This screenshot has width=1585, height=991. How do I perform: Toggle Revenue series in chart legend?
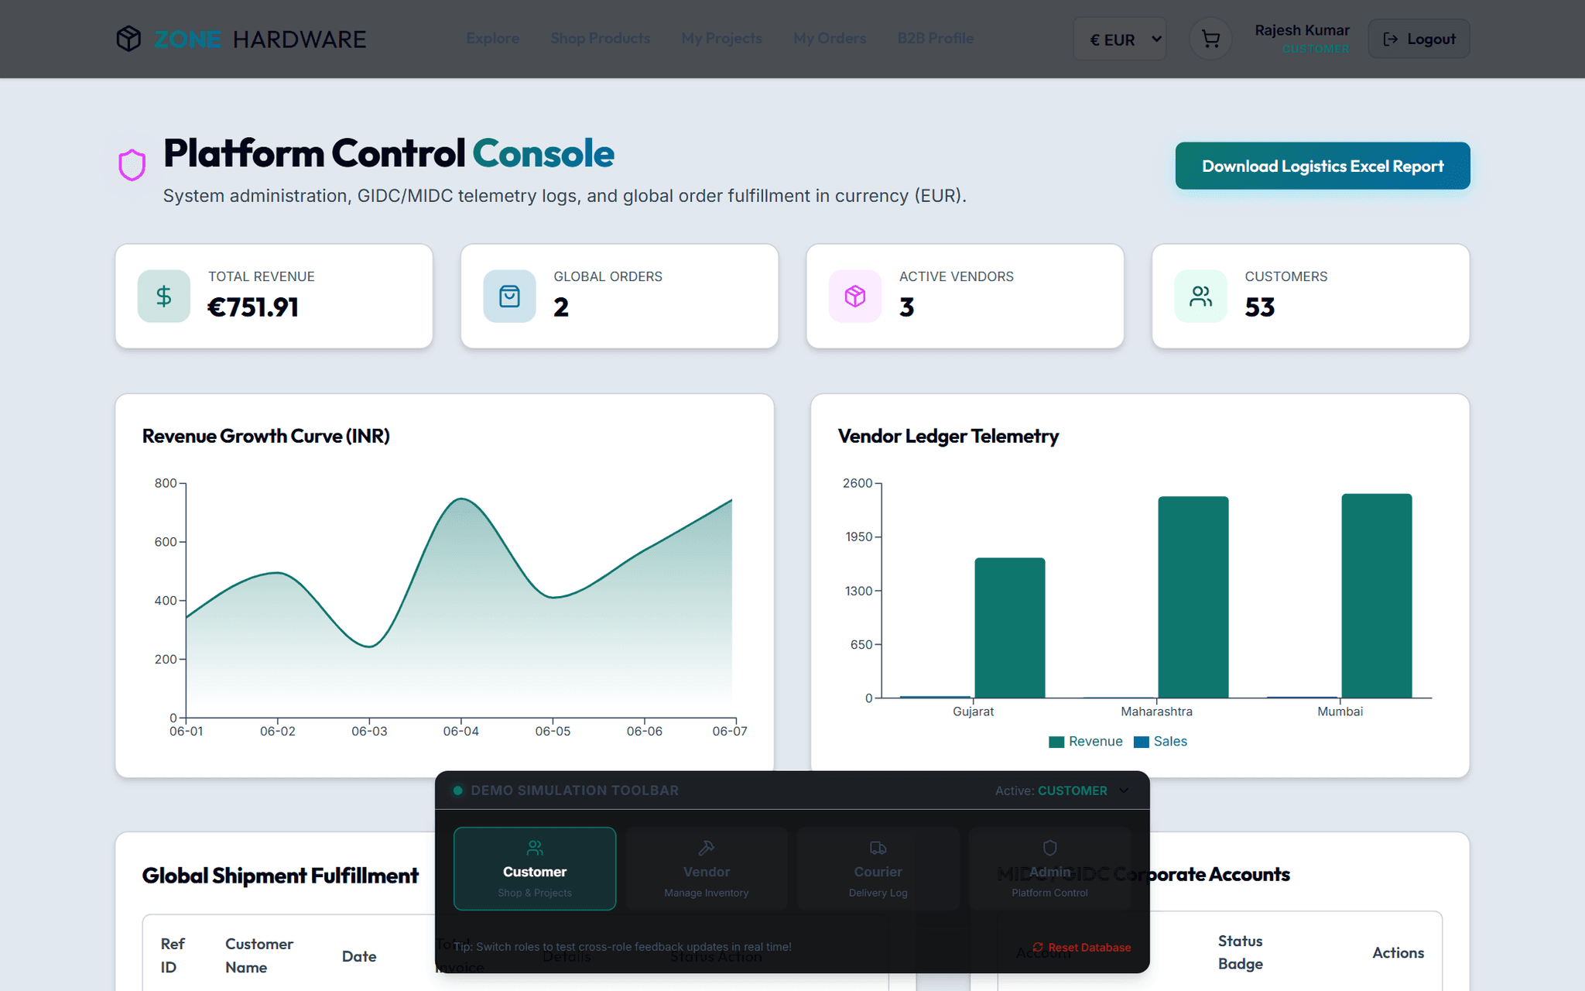pos(1085,742)
